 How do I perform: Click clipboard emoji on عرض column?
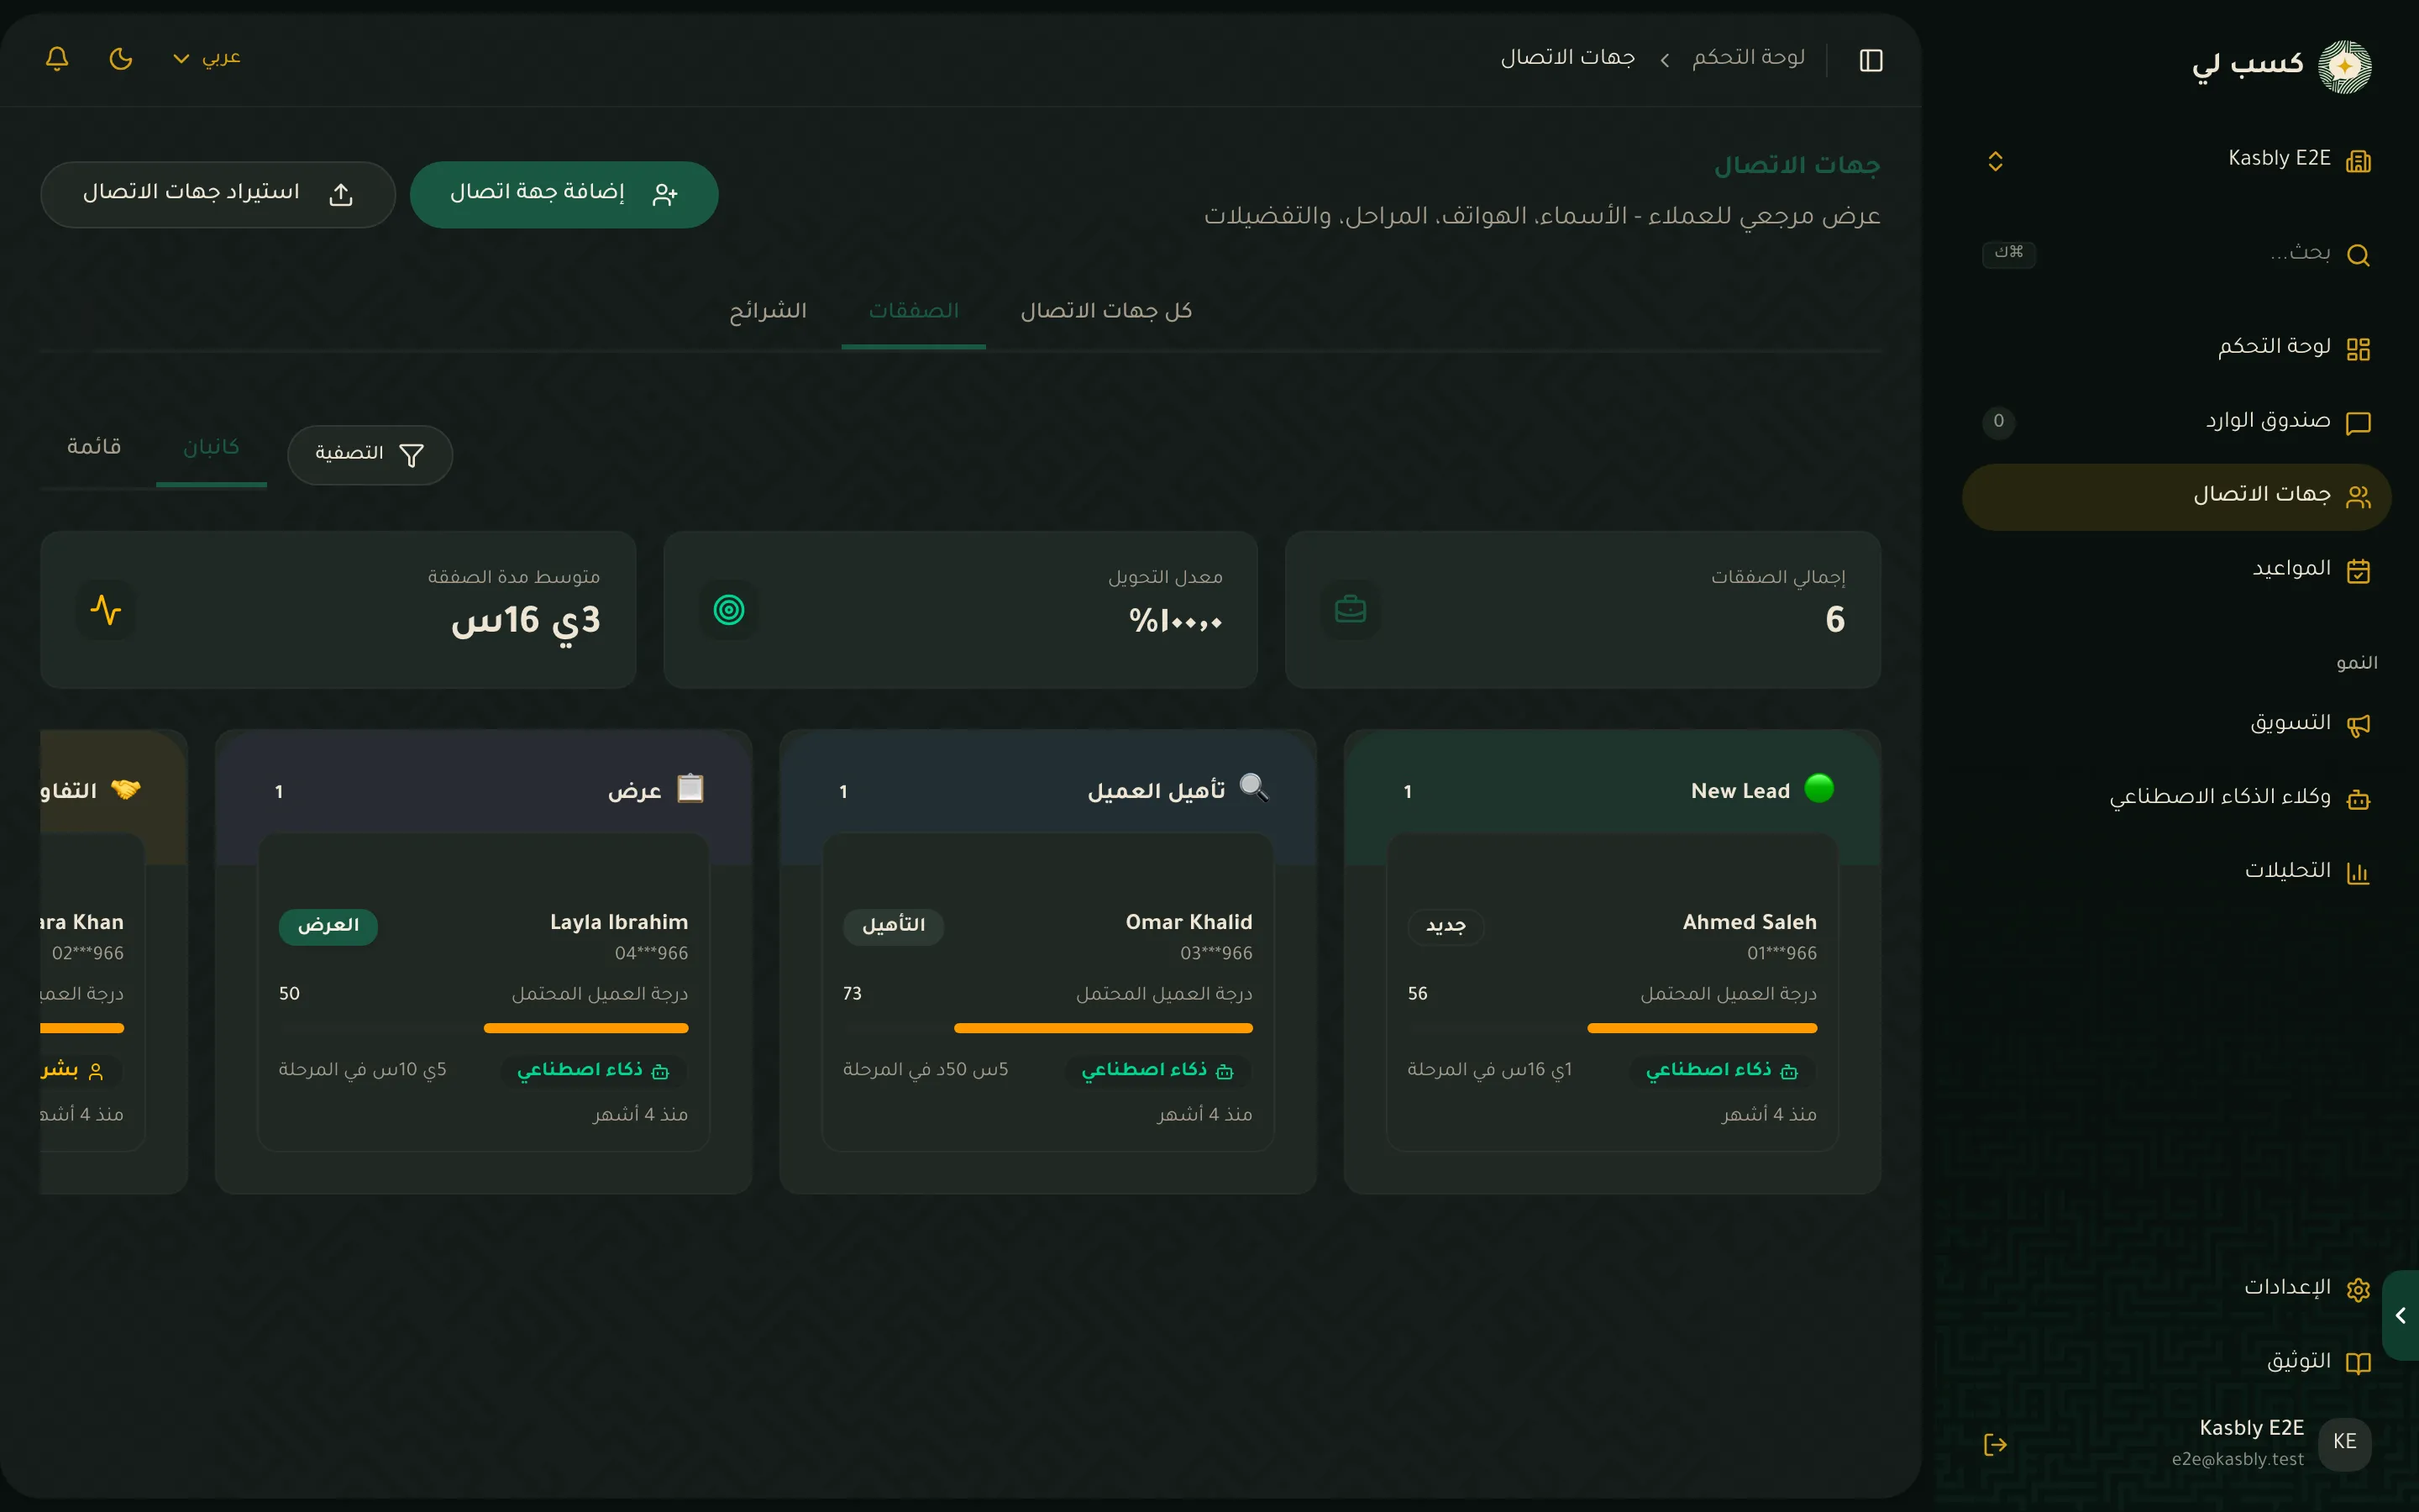click(690, 788)
